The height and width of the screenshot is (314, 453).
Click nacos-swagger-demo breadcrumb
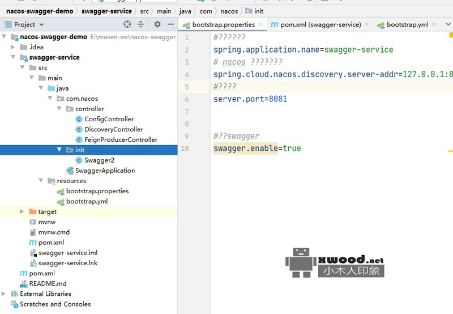coord(40,11)
